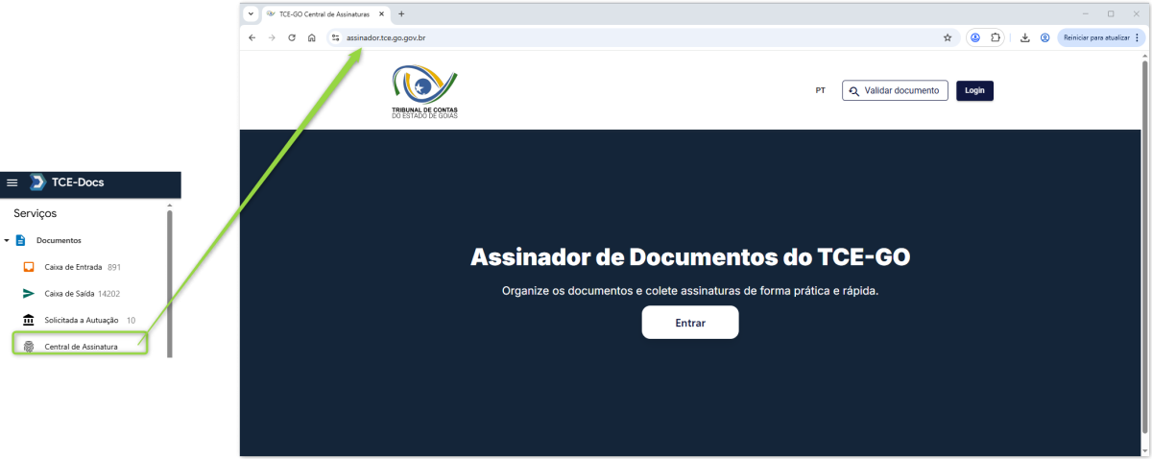
Task: Open the browser extensions puzzle icon
Action: (996, 37)
